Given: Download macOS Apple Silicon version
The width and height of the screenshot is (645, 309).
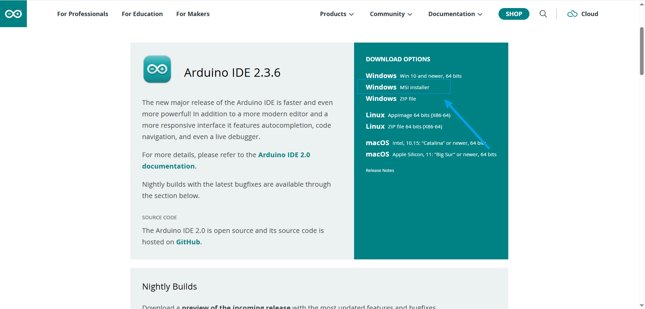Looking at the screenshot, I should tap(431, 154).
